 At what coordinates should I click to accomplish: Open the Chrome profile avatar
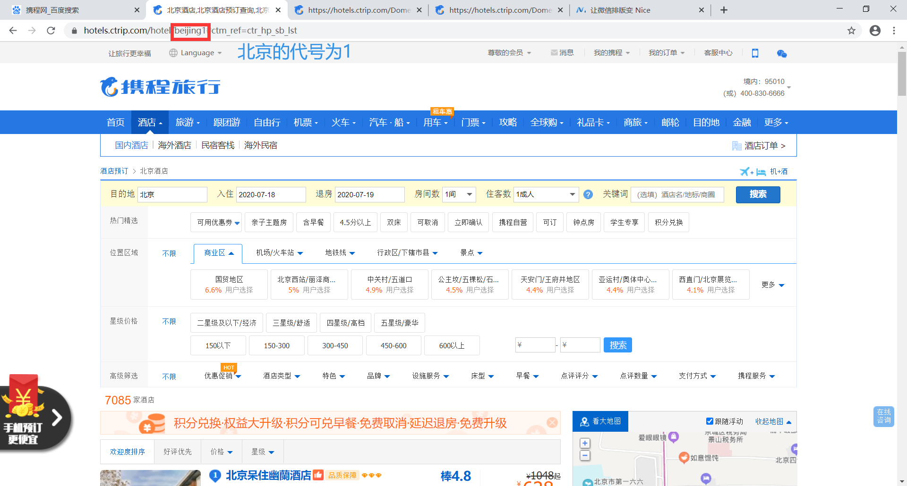point(875,31)
